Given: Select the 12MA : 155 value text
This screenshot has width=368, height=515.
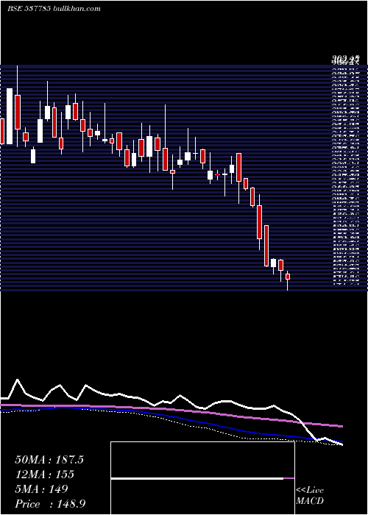Looking at the screenshot, I should [44, 475].
